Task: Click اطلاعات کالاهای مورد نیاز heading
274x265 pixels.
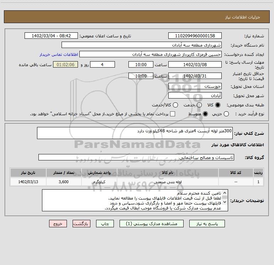Action: pos(238,145)
